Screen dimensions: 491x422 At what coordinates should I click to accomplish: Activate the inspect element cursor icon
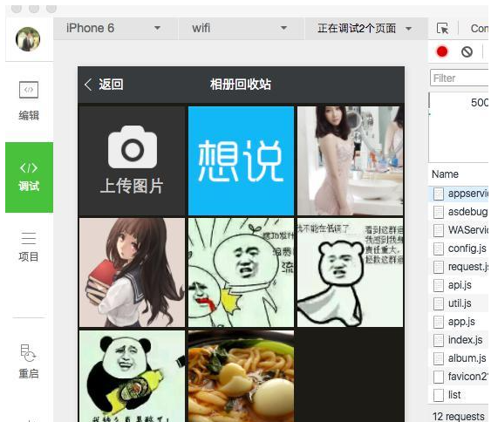442,29
